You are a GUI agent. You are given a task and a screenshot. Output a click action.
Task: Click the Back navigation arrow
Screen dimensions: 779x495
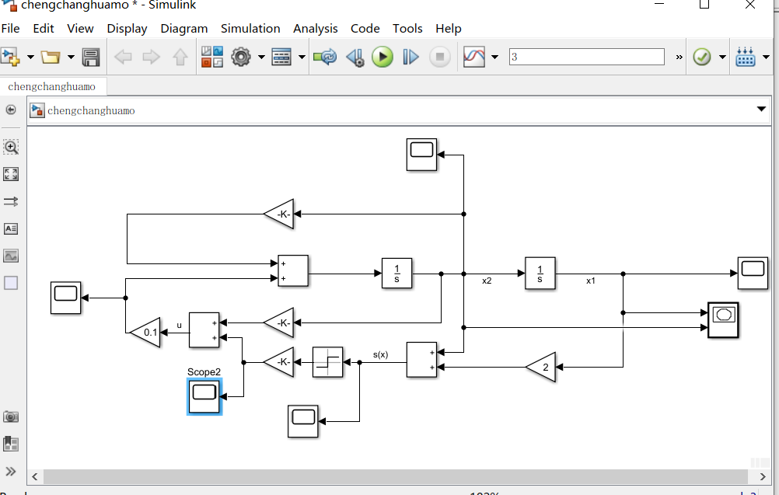pyautogui.click(x=123, y=57)
